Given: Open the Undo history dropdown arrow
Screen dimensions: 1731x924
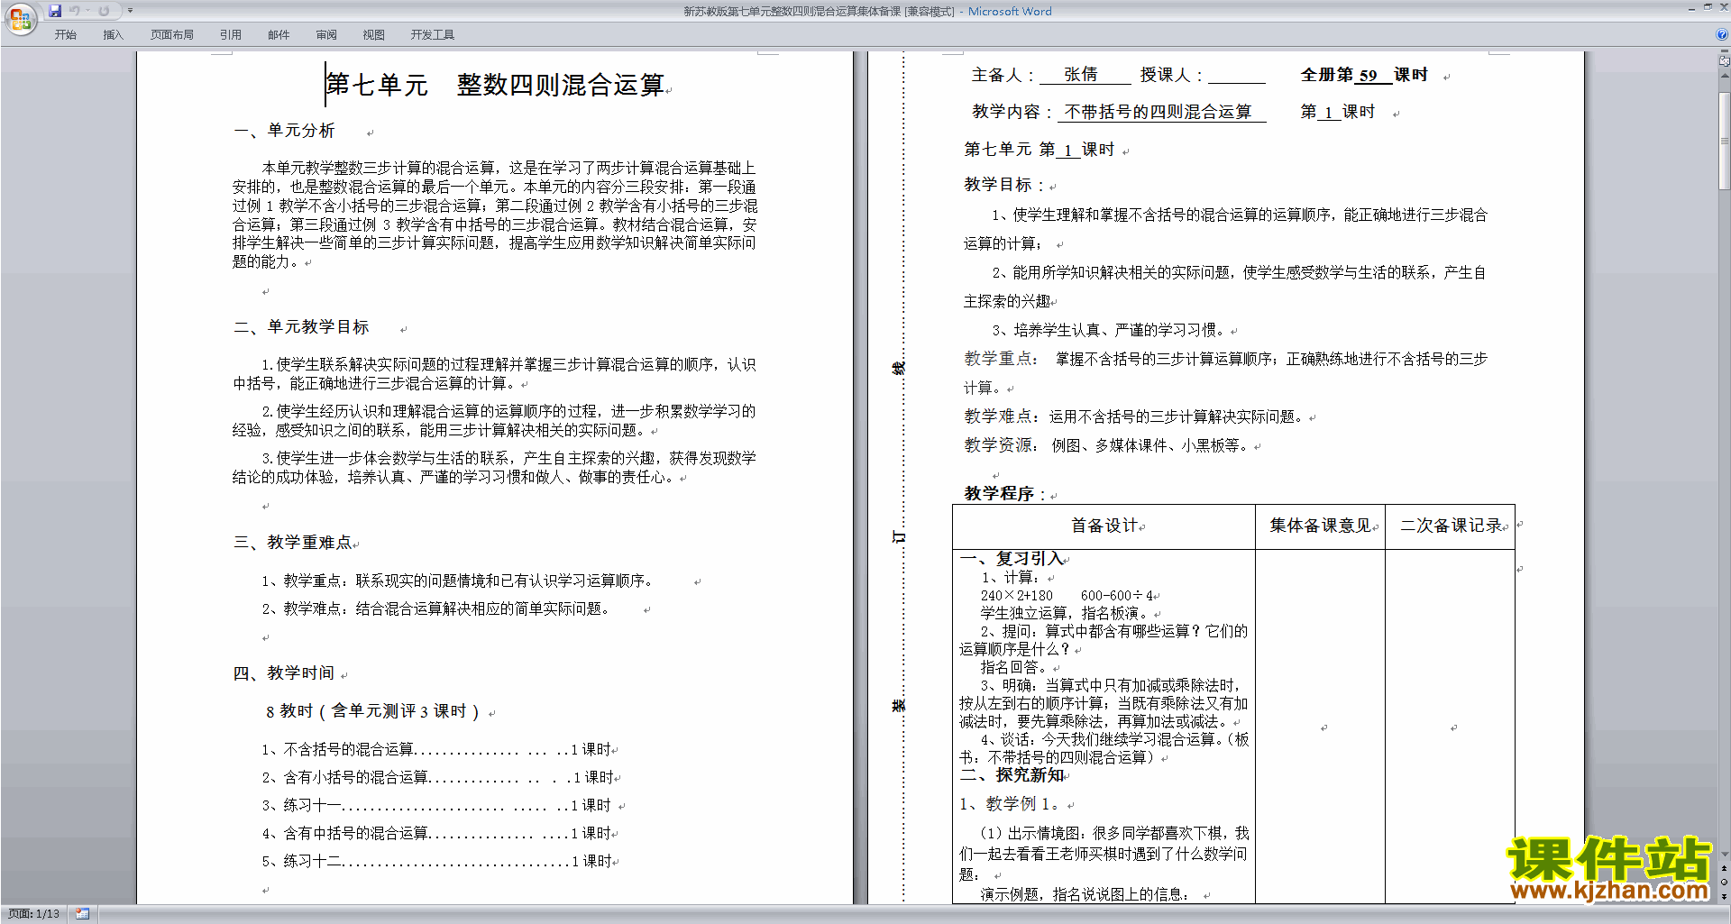Looking at the screenshot, I should pos(87,11).
